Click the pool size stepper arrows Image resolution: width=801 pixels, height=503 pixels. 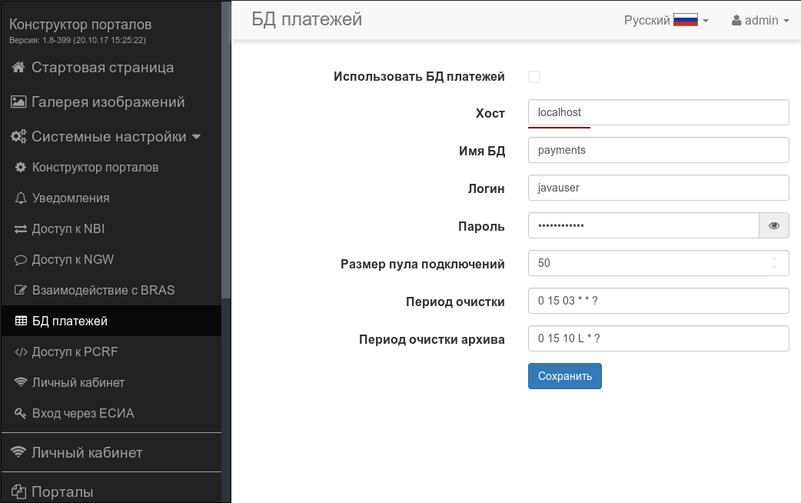click(774, 264)
